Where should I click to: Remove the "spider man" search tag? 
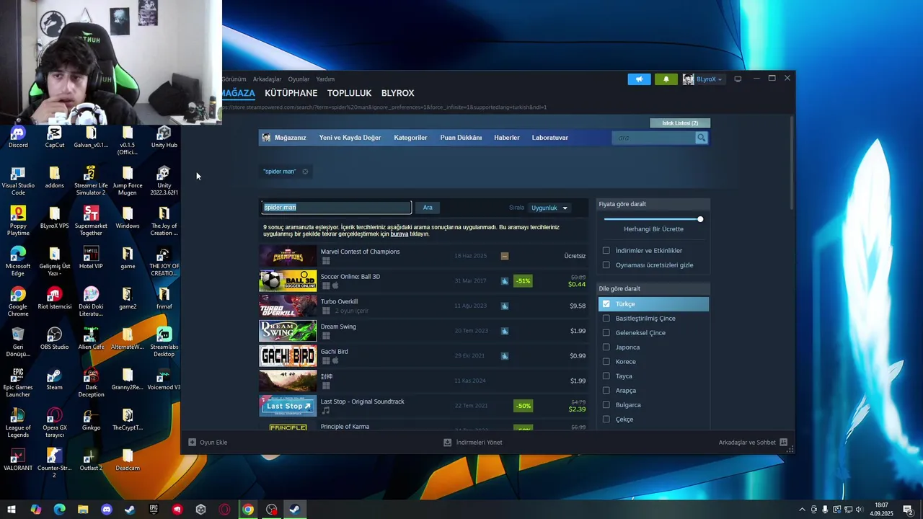(305, 172)
